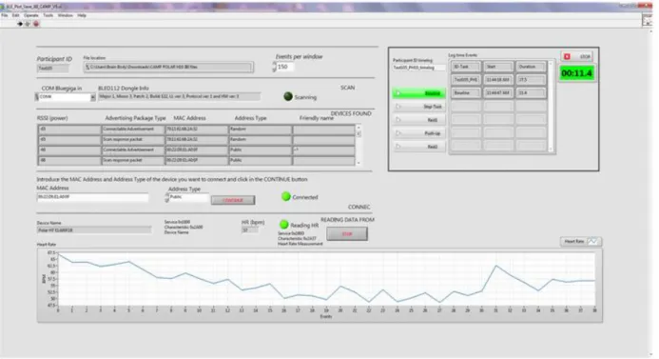Step the Events per window arrows
Image resolution: width=659 pixels, height=359 pixels.
pyautogui.click(x=274, y=67)
